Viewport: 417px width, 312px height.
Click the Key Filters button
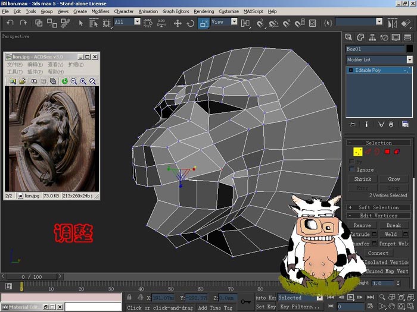pos(300,307)
